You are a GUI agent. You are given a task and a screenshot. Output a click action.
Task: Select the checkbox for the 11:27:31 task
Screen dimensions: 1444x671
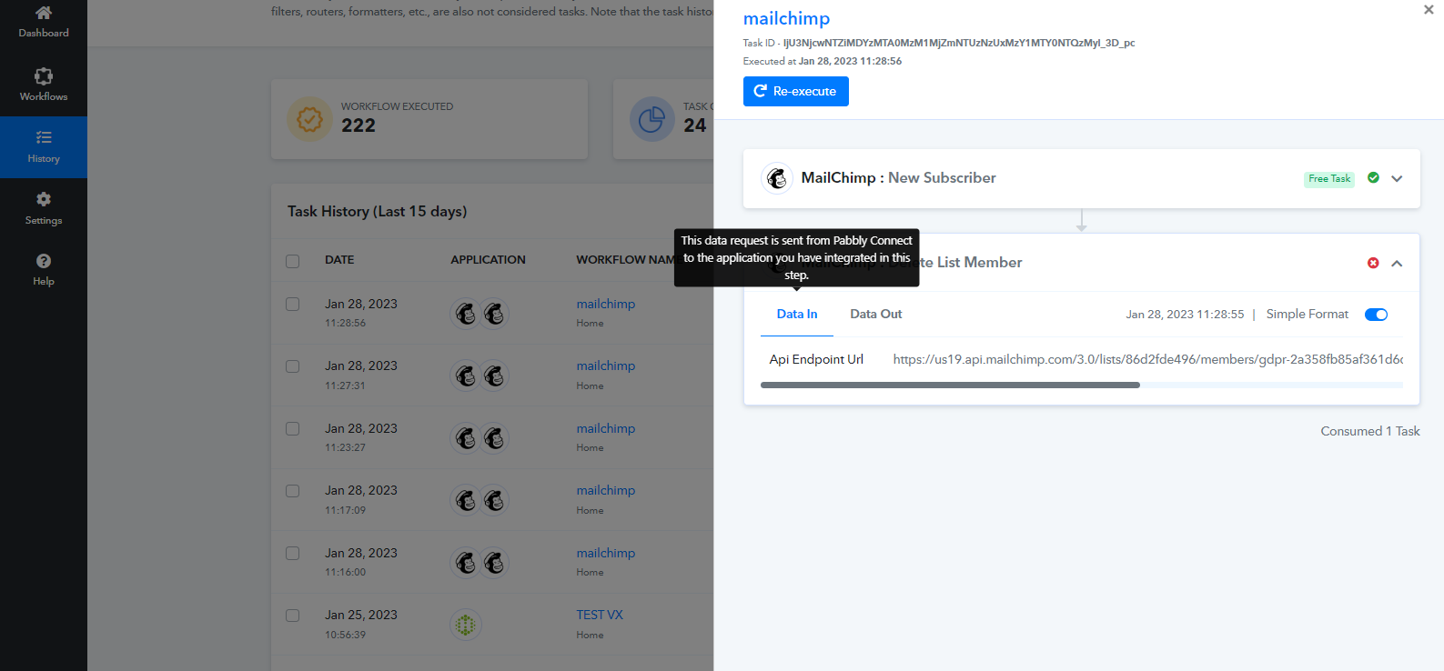click(x=292, y=366)
